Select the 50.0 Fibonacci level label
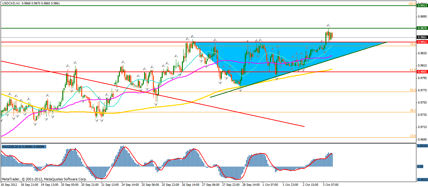Screen dimensions: 428x187 coord(413,90)
